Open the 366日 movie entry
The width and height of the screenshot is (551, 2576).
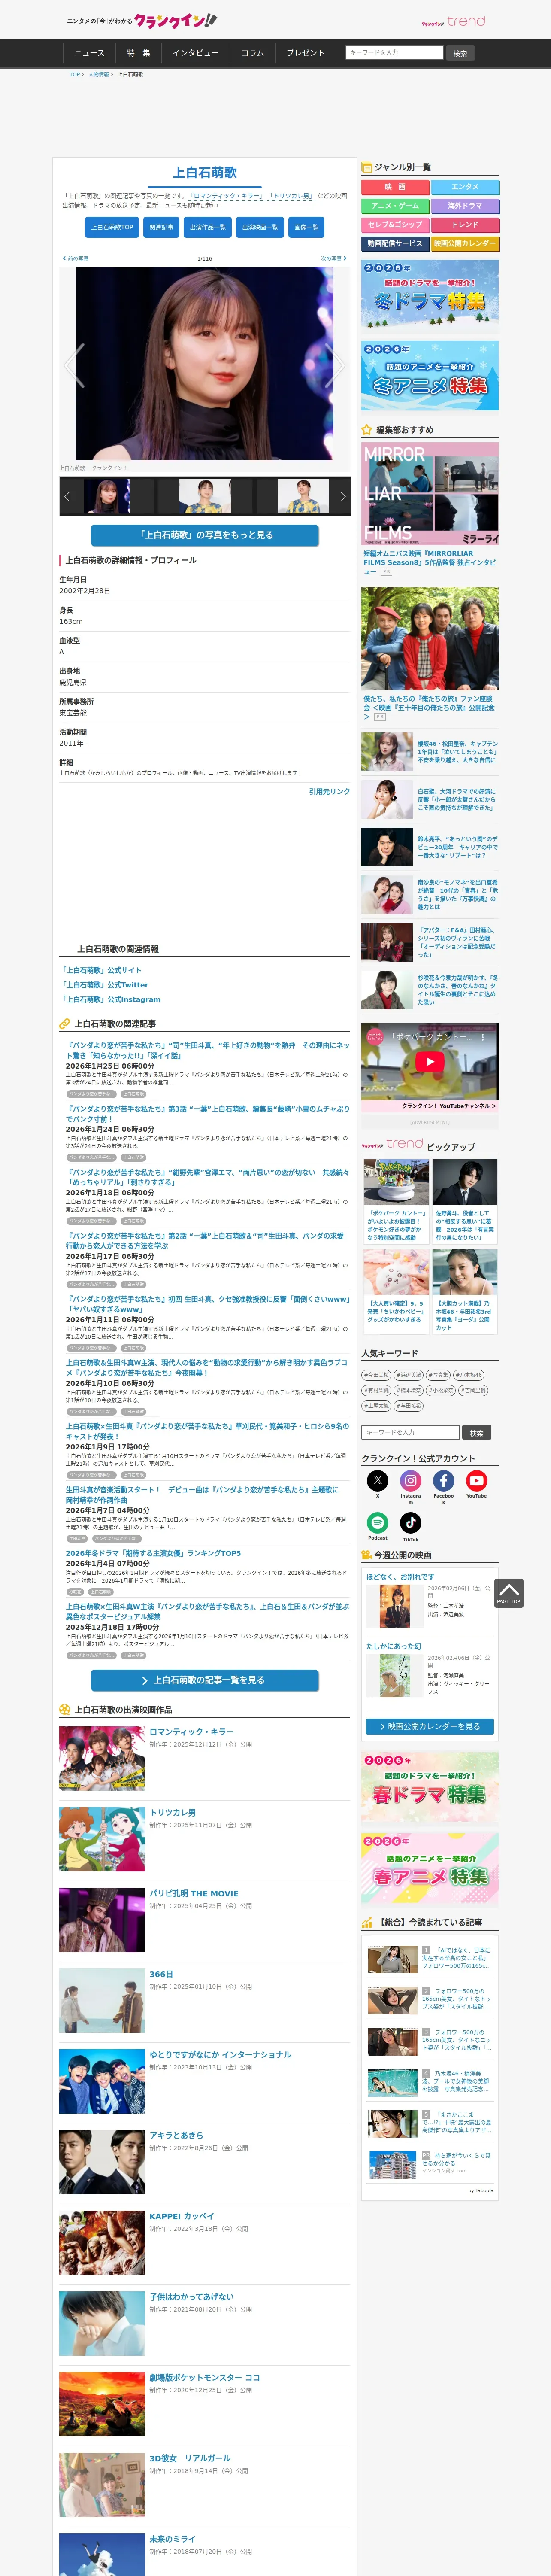(x=161, y=1974)
